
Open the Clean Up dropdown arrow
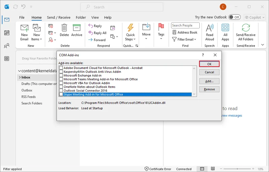point(55,32)
